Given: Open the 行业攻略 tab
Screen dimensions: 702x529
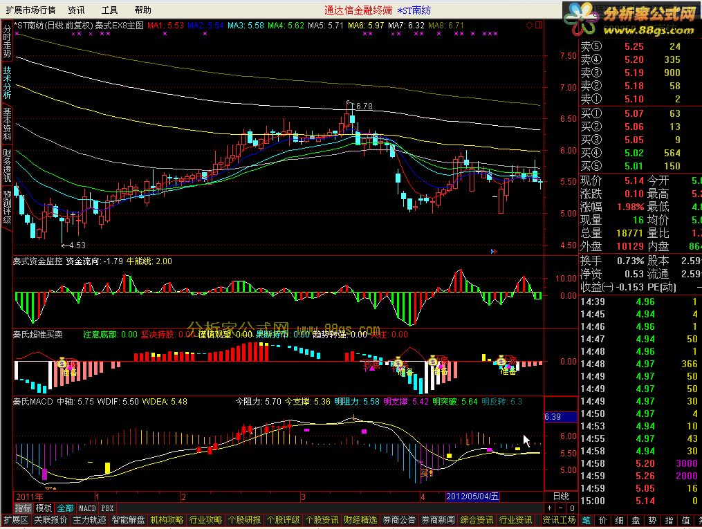Looking at the screenshot, I should (205, 519).
